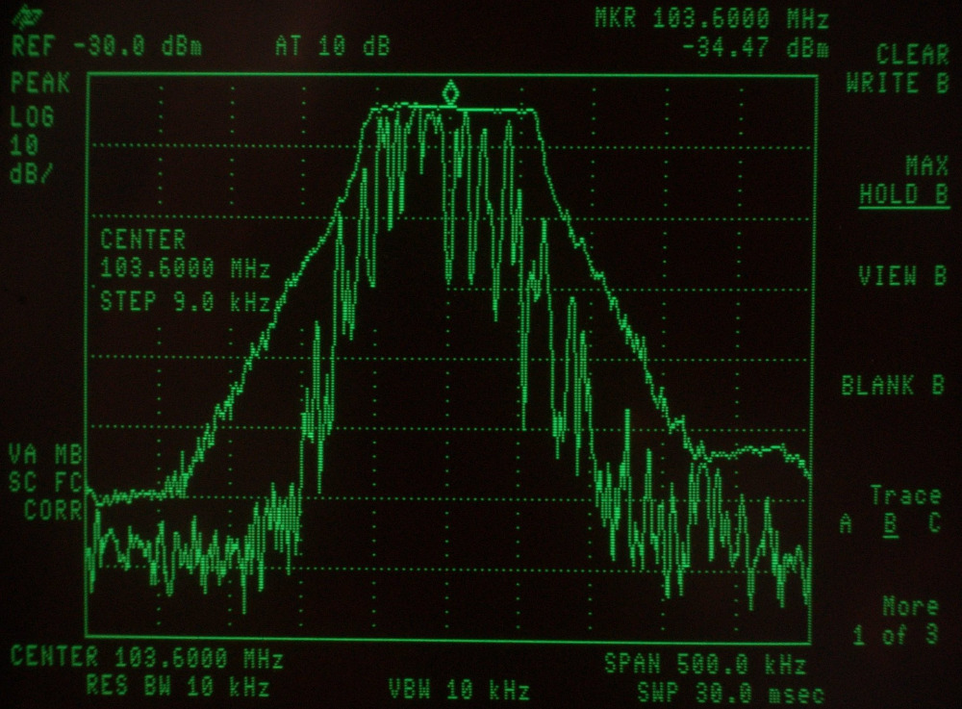The height and width of the screenshot is (709, 962).
Task: Select the BLANK B softkey
Action: click(x=892, y=386)
